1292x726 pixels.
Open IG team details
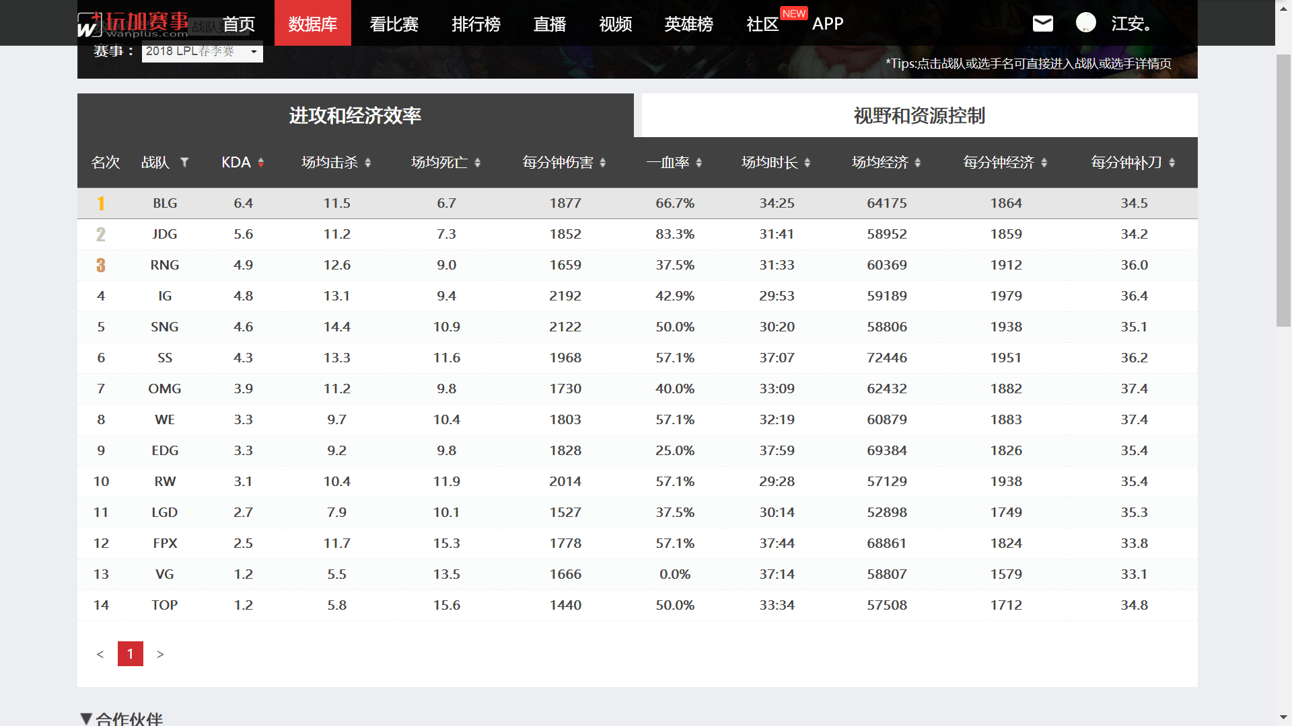[x=165, y=296]
